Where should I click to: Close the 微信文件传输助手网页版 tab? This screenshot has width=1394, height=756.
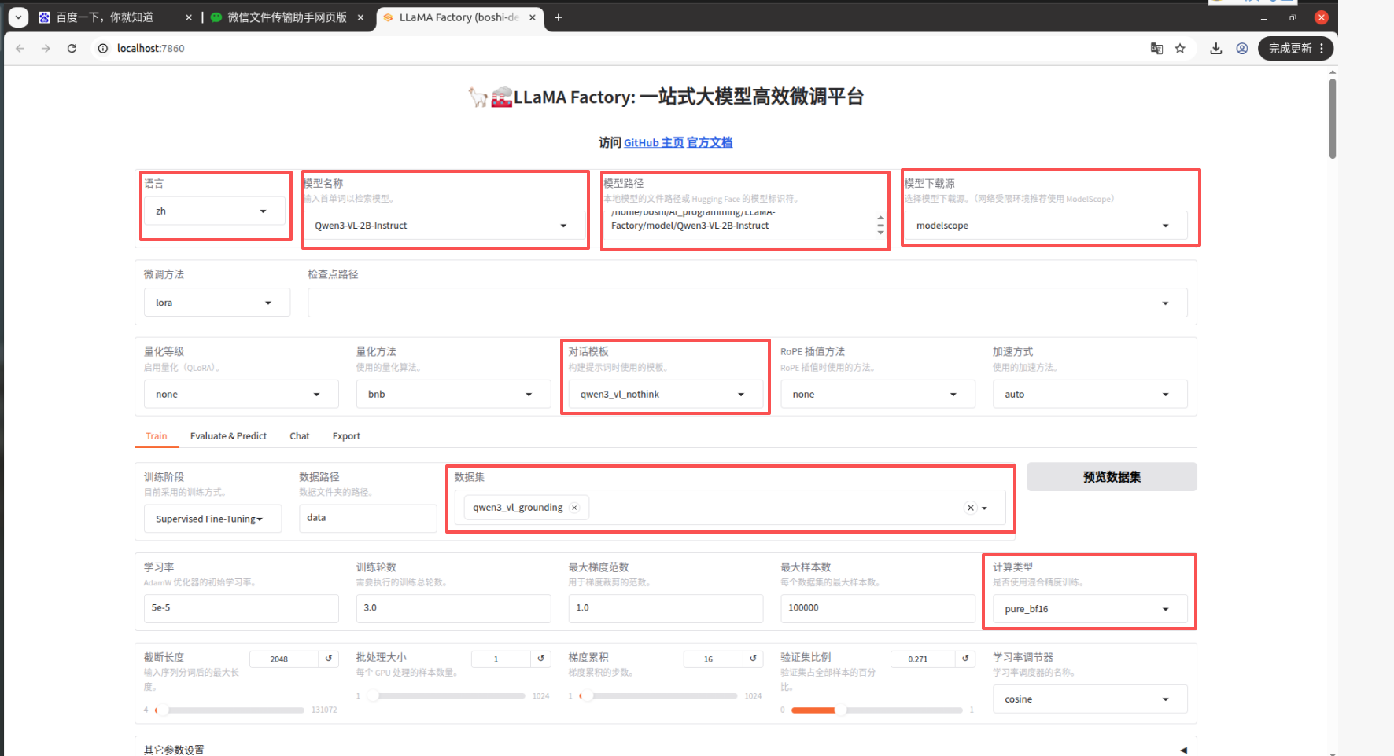click(361, 17)
